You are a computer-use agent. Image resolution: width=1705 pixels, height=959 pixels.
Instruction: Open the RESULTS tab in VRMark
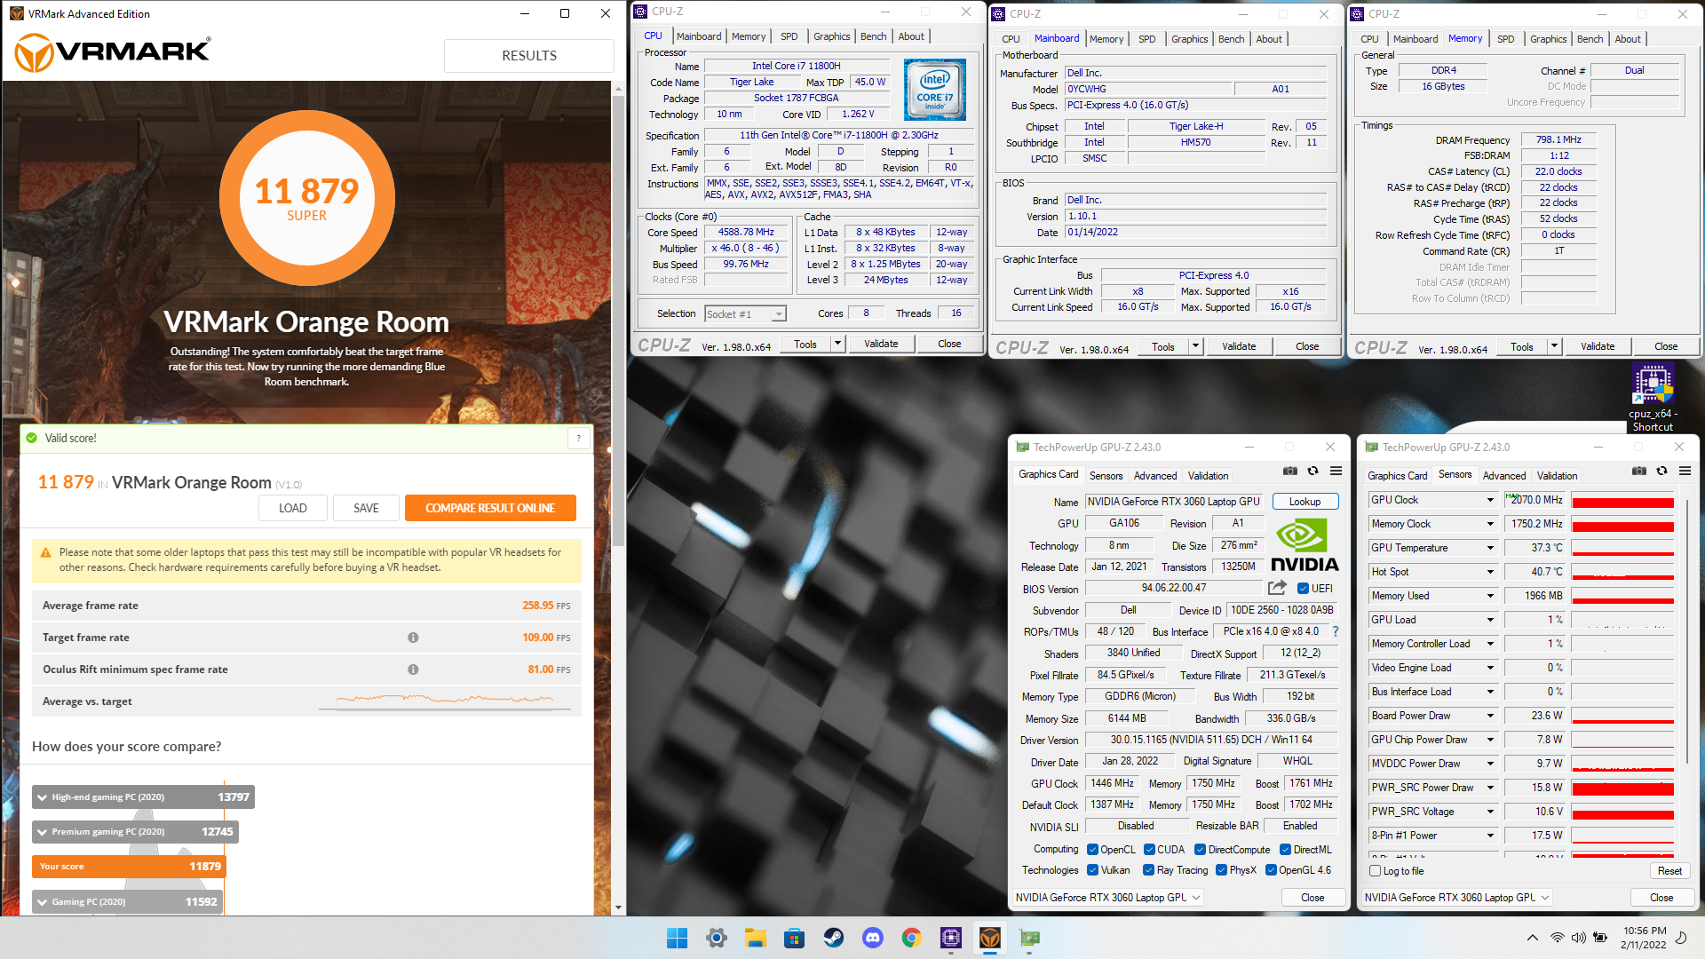529,55
